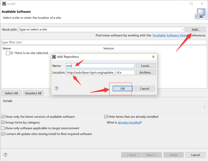This screenshot has width=208, height=161.
Task: Click Deselect All button
Action: 33,93
